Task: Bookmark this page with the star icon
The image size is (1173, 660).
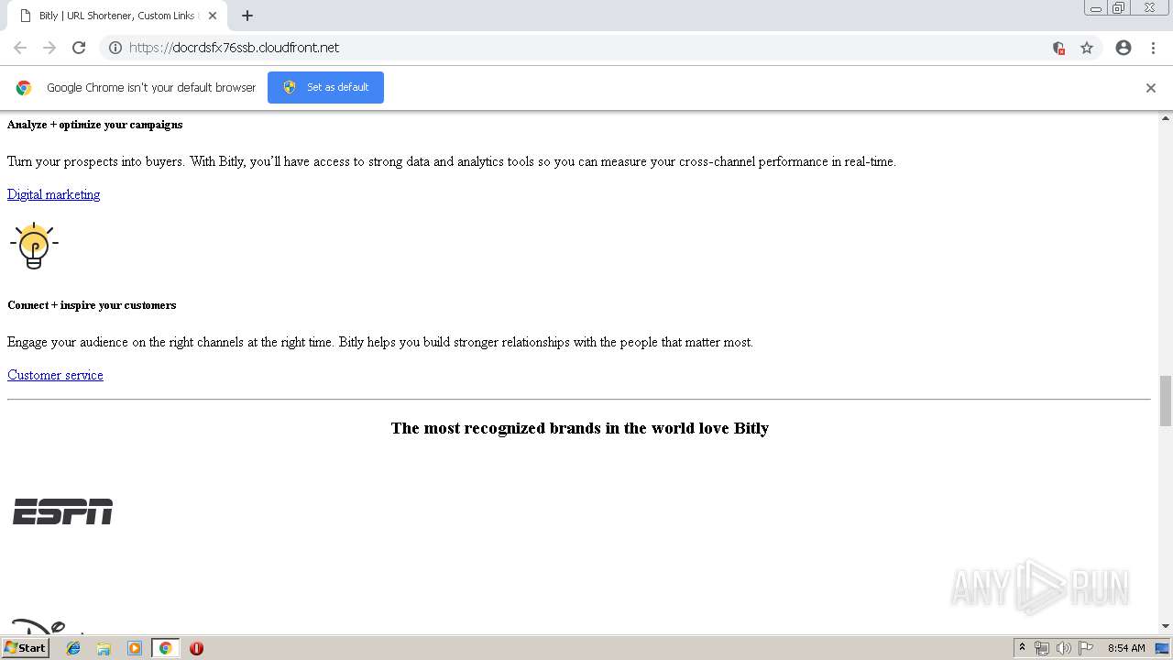Action: point(1087,48)
